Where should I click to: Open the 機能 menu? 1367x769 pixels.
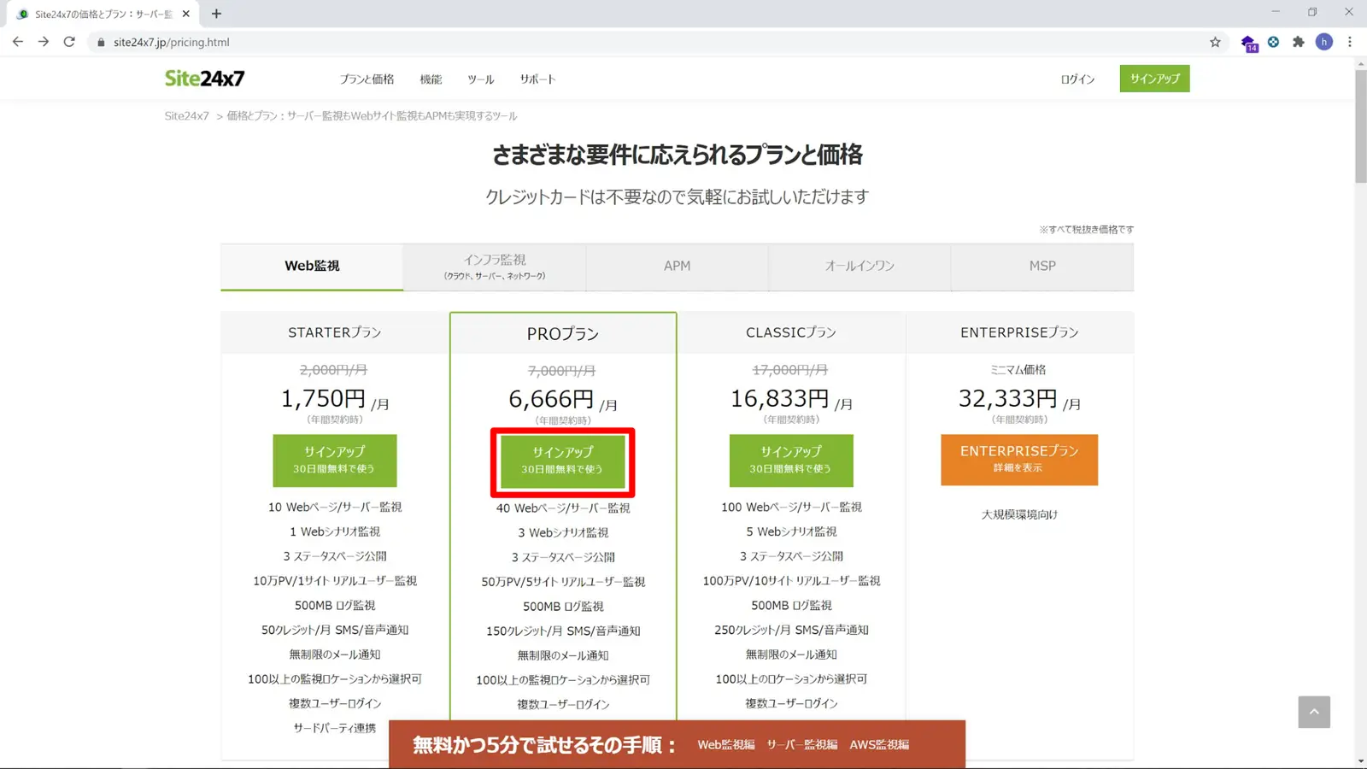431,79
